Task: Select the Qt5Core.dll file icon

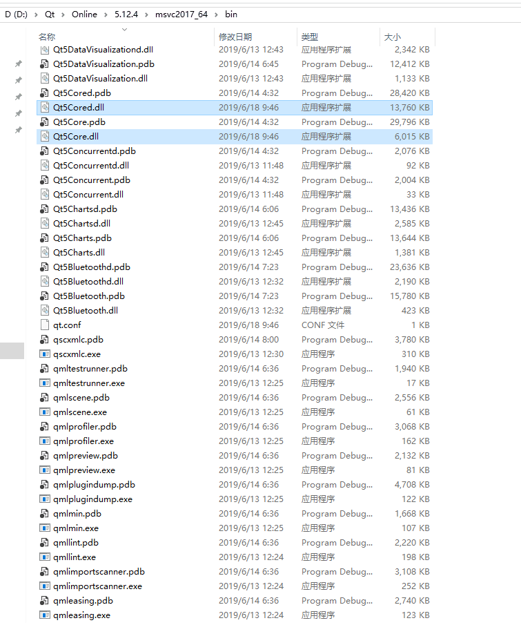Action: [x=45, y=137]
